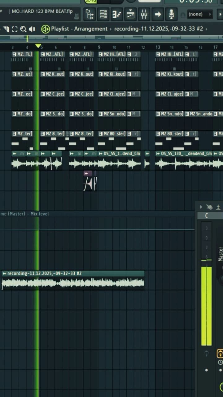The width and height of the screenshot is (223, 397).
Task: Click the playlist overview scrollbar
Action: [x=111, y=38]
